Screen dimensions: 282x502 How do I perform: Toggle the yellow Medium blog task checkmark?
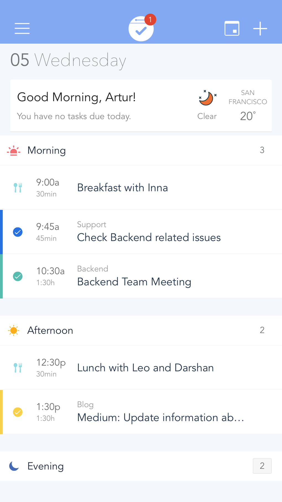[x=18, y=412]
